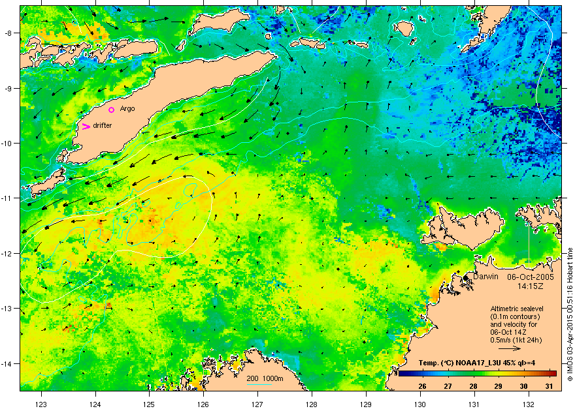Click the longitude axis label '123'
Screen dimensions: 575x411
(41, 404)
